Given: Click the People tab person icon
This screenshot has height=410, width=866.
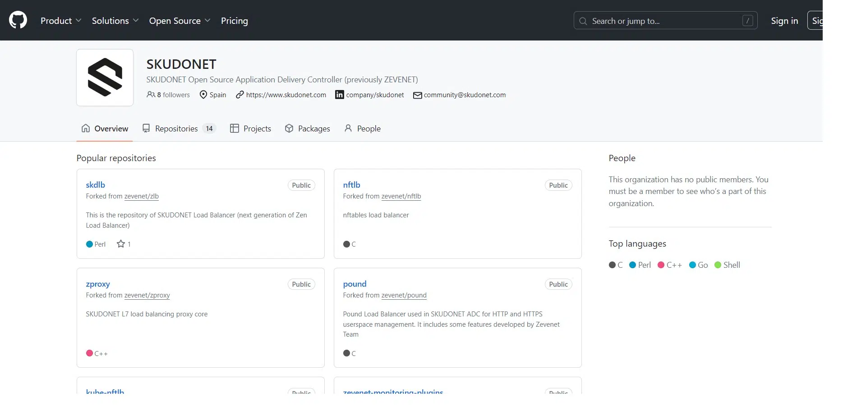Looking at the screenshot, I should 348,128.
